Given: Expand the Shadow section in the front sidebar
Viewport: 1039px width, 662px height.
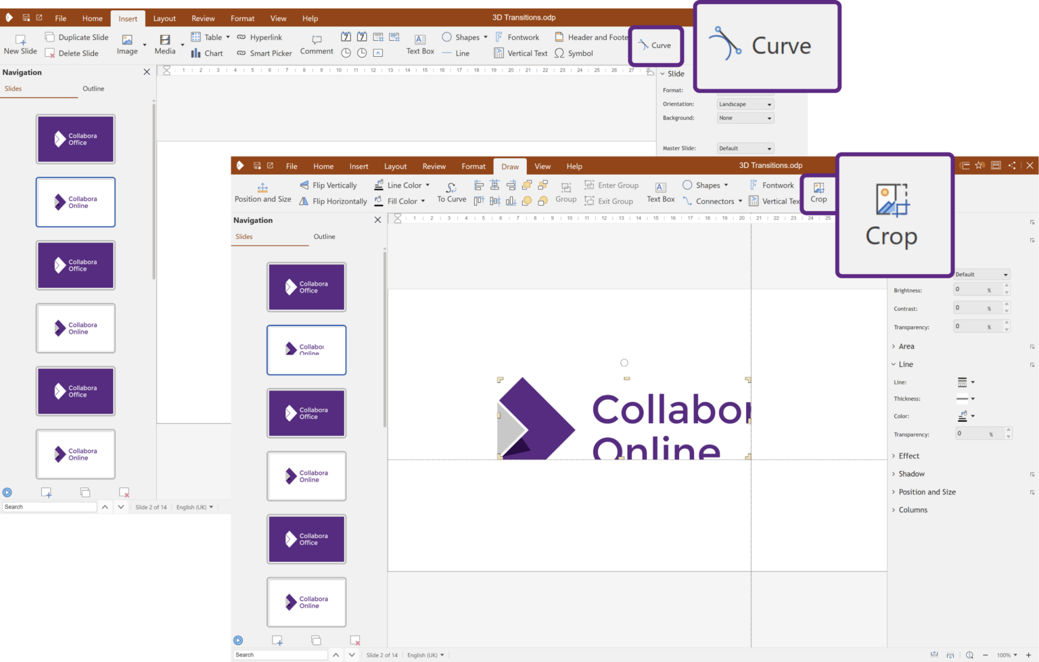Looking at the screenshot, I should click(x=911, y=474).
